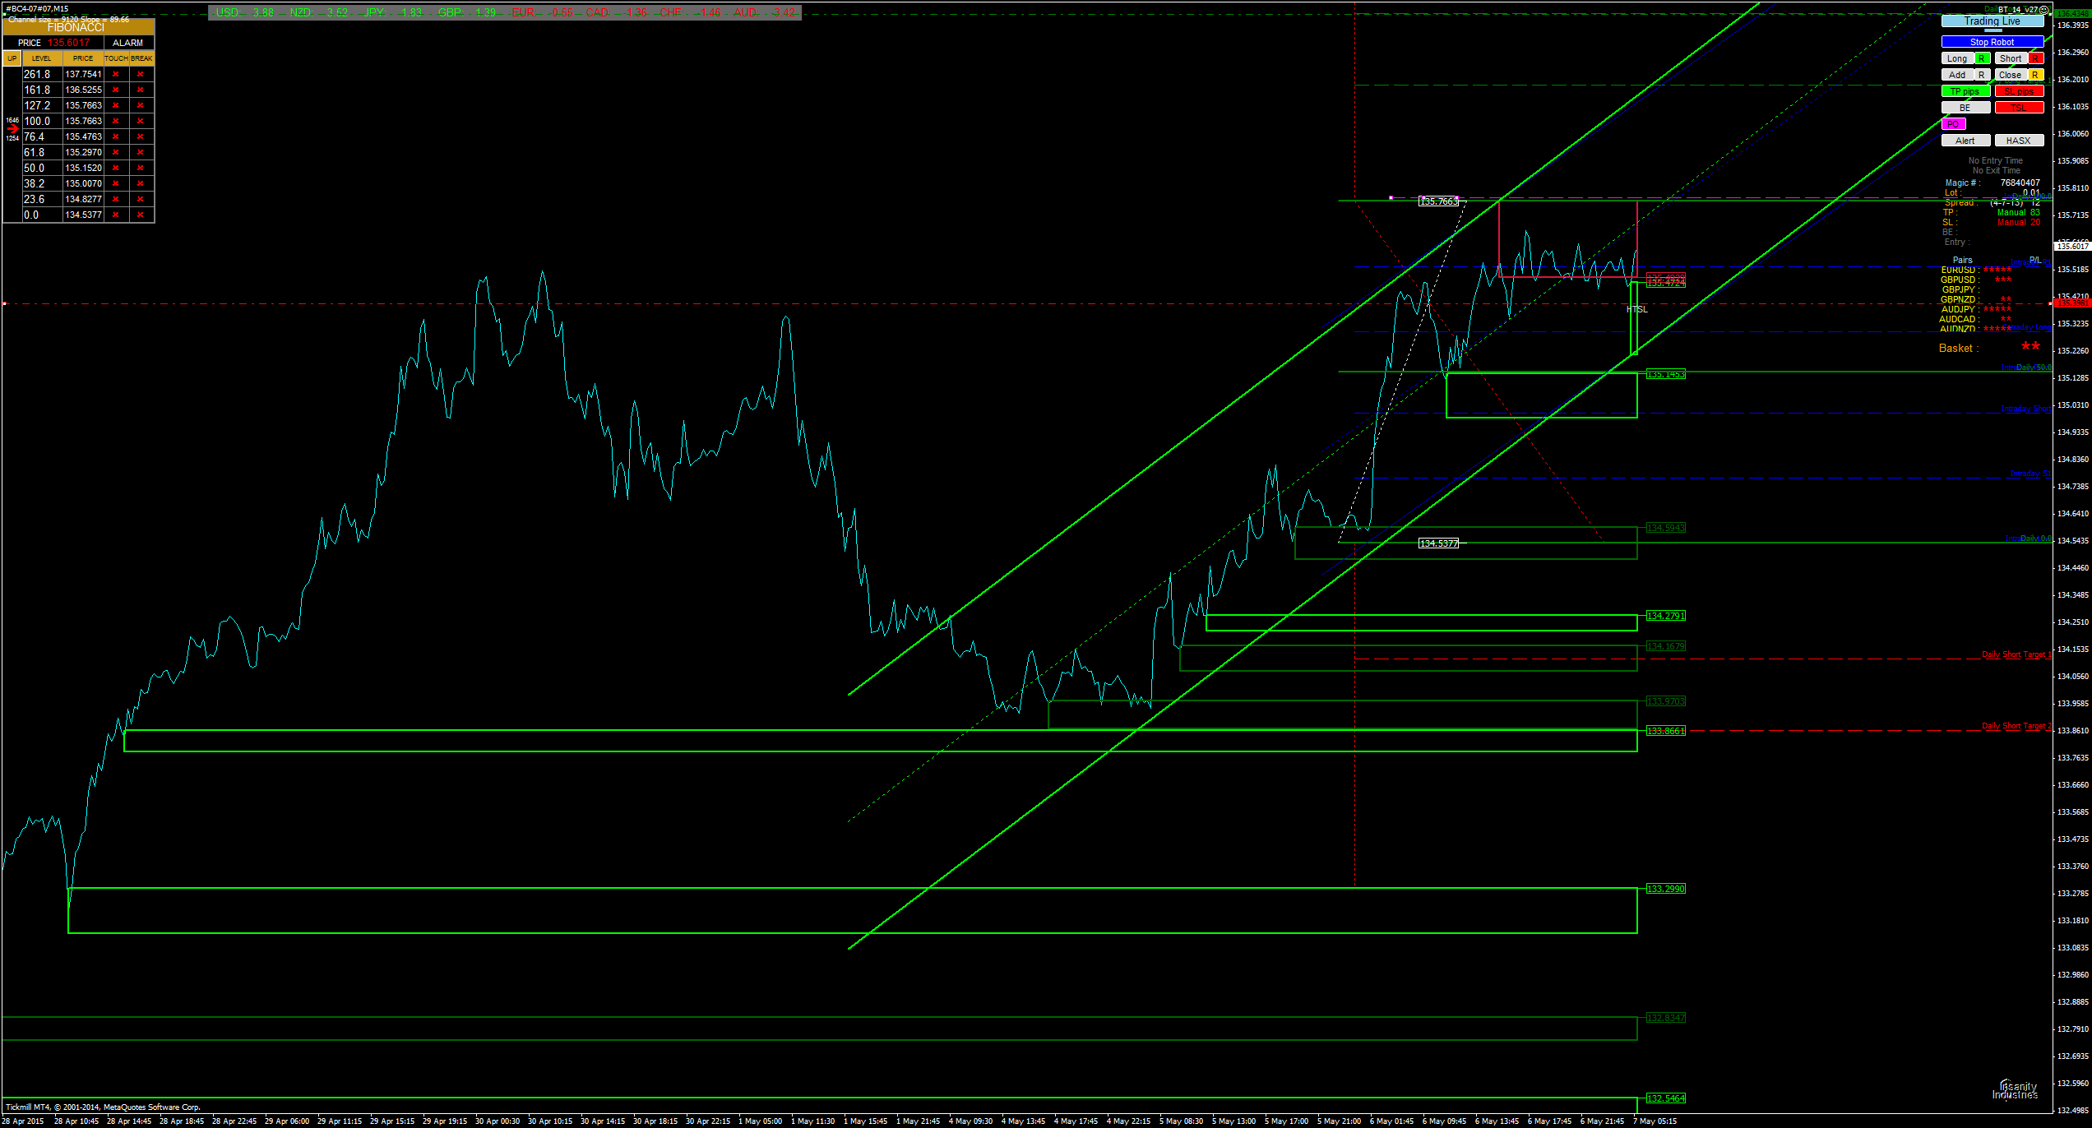Click the Trading Live button

pyautogui.click(x=1992, y=21)
